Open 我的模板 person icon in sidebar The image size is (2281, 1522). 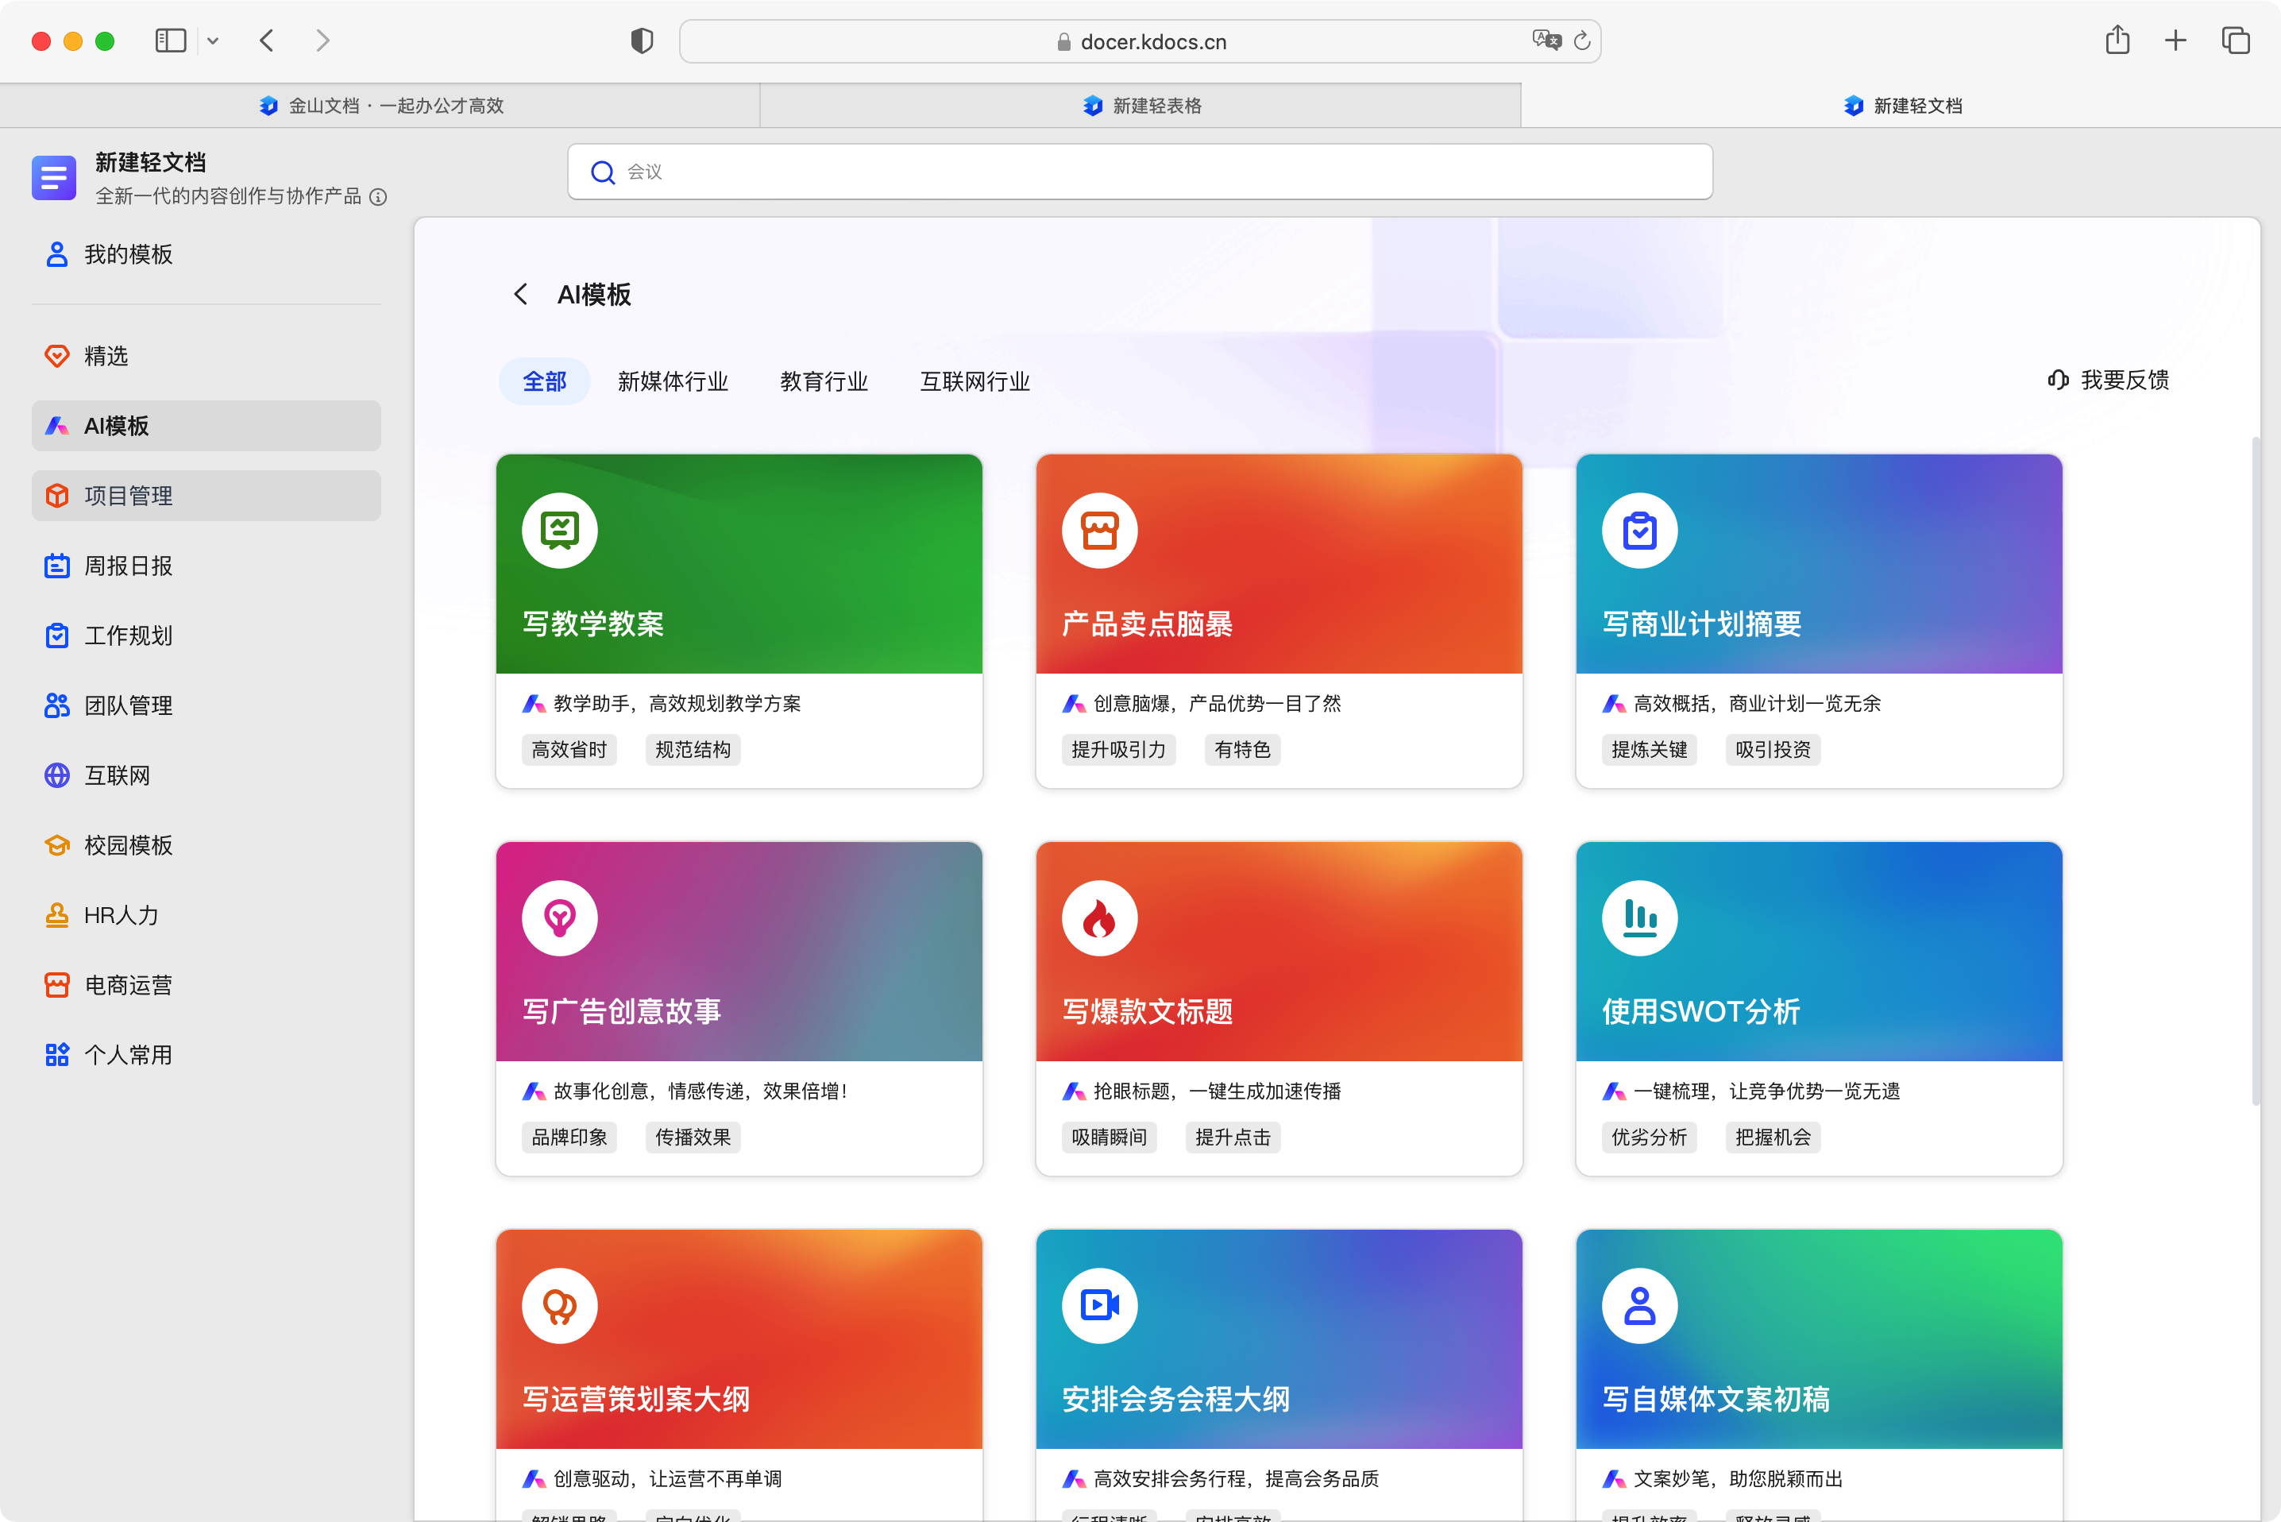tap(57, 254)
